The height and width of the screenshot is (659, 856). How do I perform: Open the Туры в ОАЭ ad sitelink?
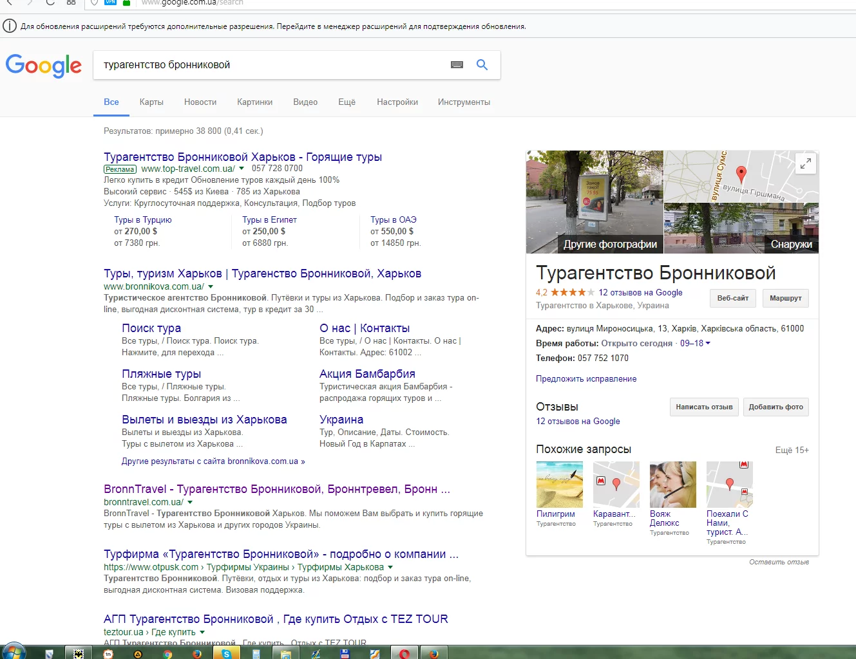tap(394, 219)
